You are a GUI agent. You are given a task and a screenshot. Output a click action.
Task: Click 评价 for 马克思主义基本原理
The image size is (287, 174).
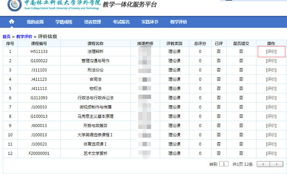pyautogui.click(x=271, y=116)
